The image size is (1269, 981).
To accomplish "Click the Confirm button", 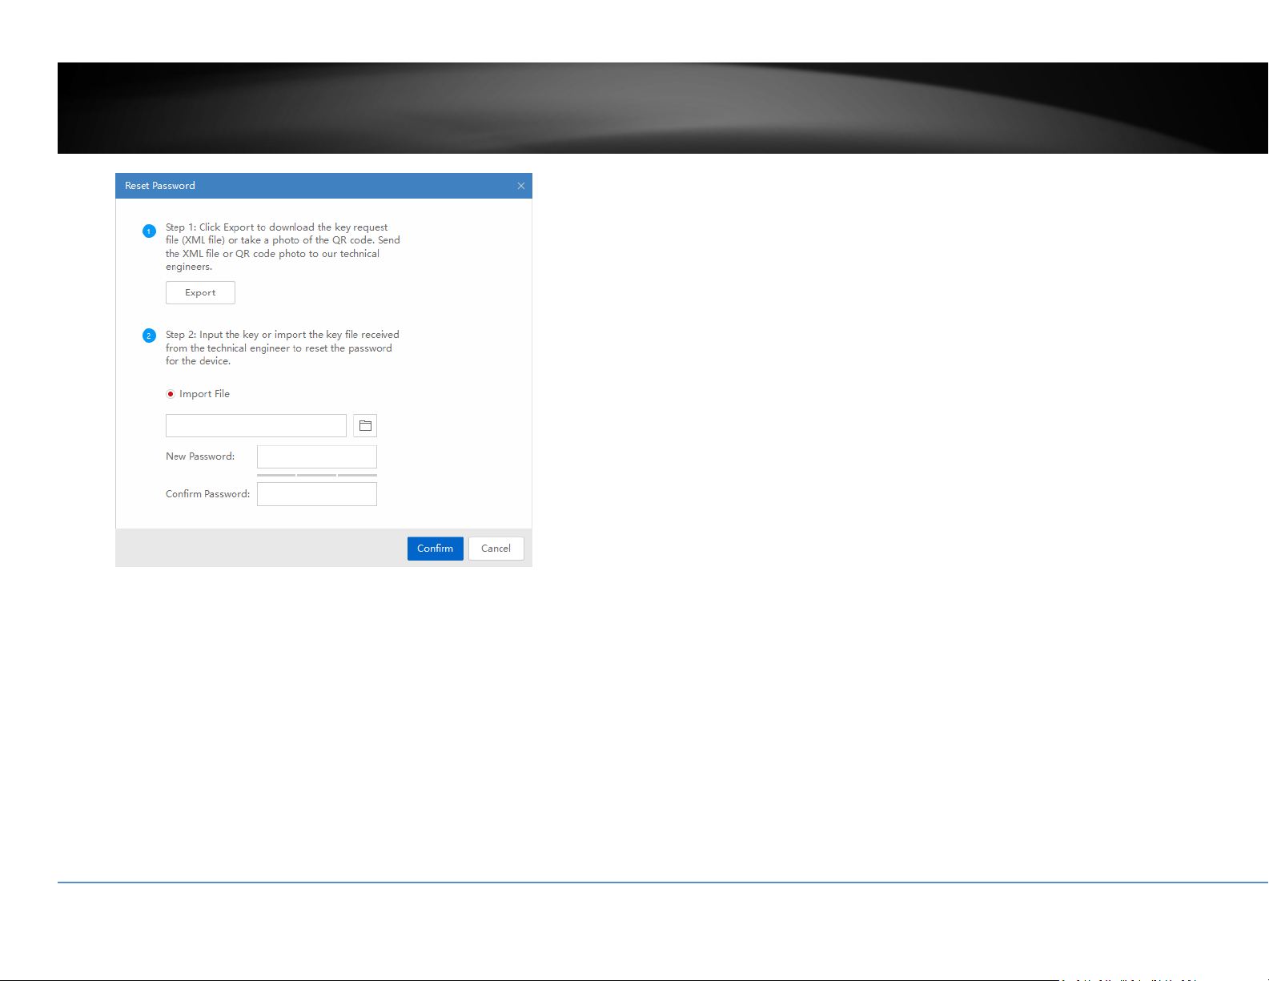I will [x=436, y=549].
